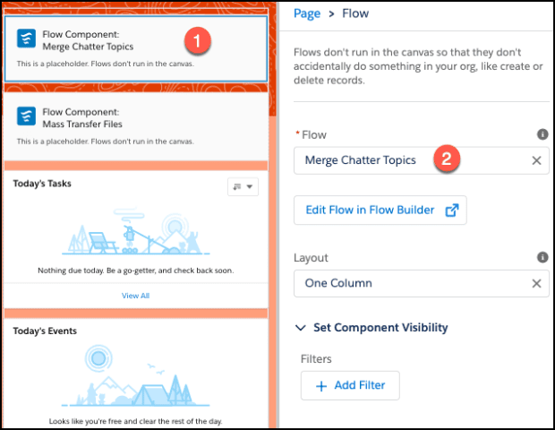Click the external link icon on Edit Flow button
The width and height of the screenshot is (555, 430).
click(x=452, y=210)
